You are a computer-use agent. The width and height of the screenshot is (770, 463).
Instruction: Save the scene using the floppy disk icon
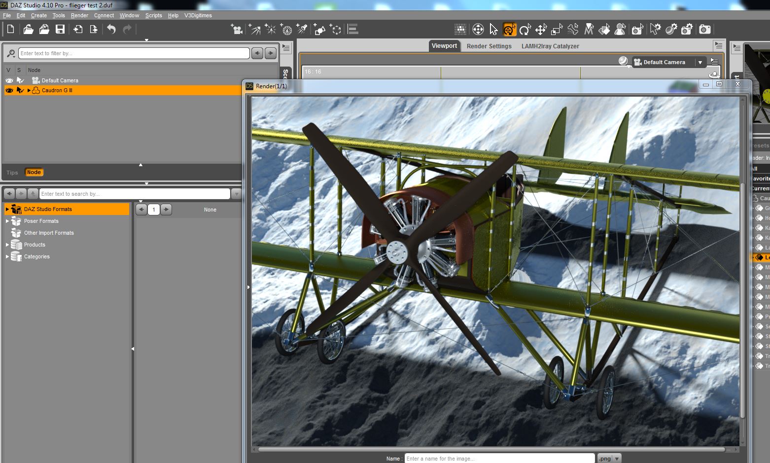pos(60,30)
